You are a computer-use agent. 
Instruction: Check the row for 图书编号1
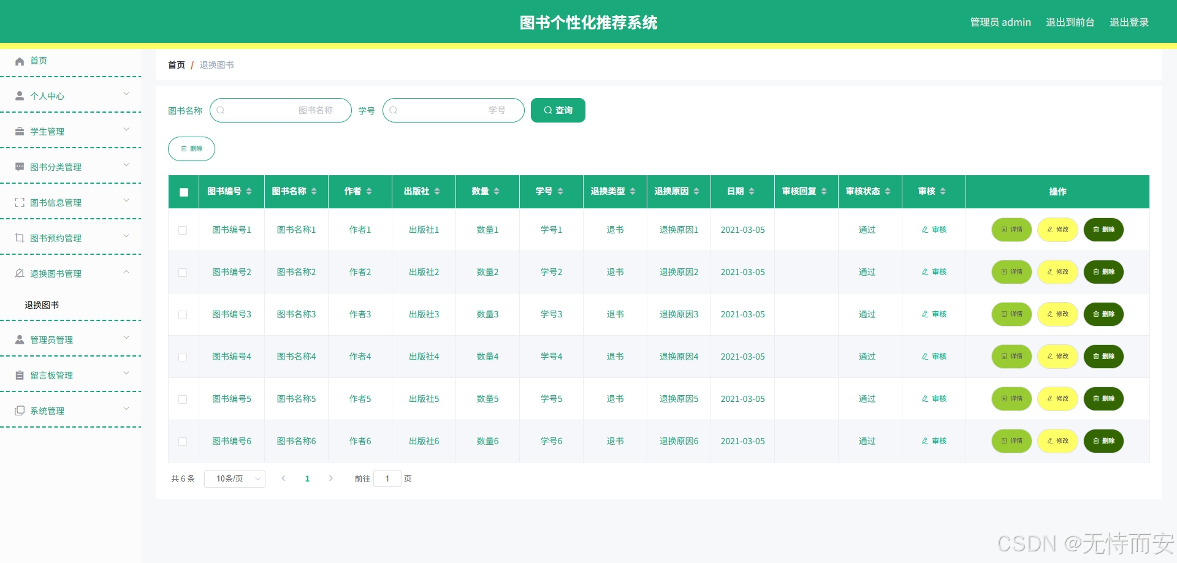(183, 230)
